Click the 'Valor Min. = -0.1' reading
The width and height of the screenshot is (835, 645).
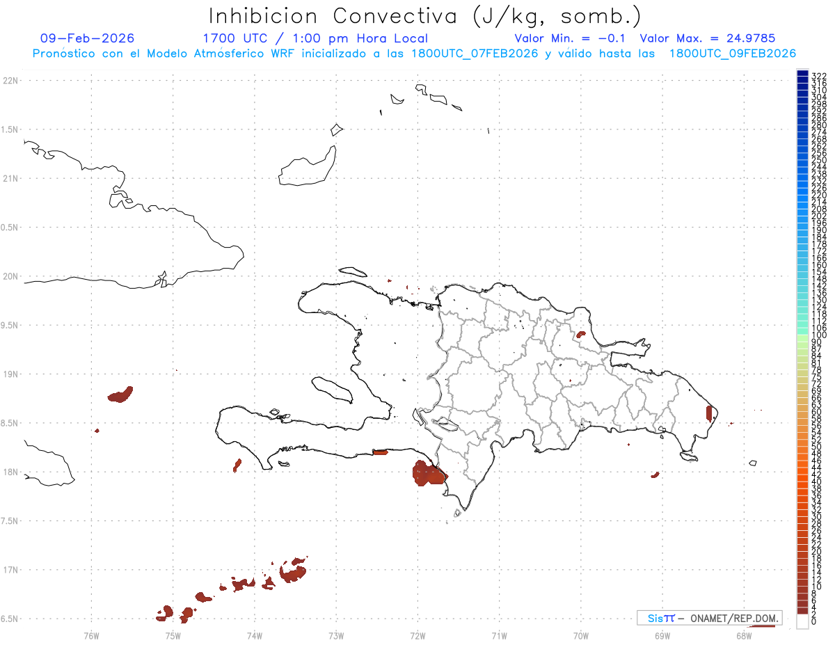click(x=571, y=38)
